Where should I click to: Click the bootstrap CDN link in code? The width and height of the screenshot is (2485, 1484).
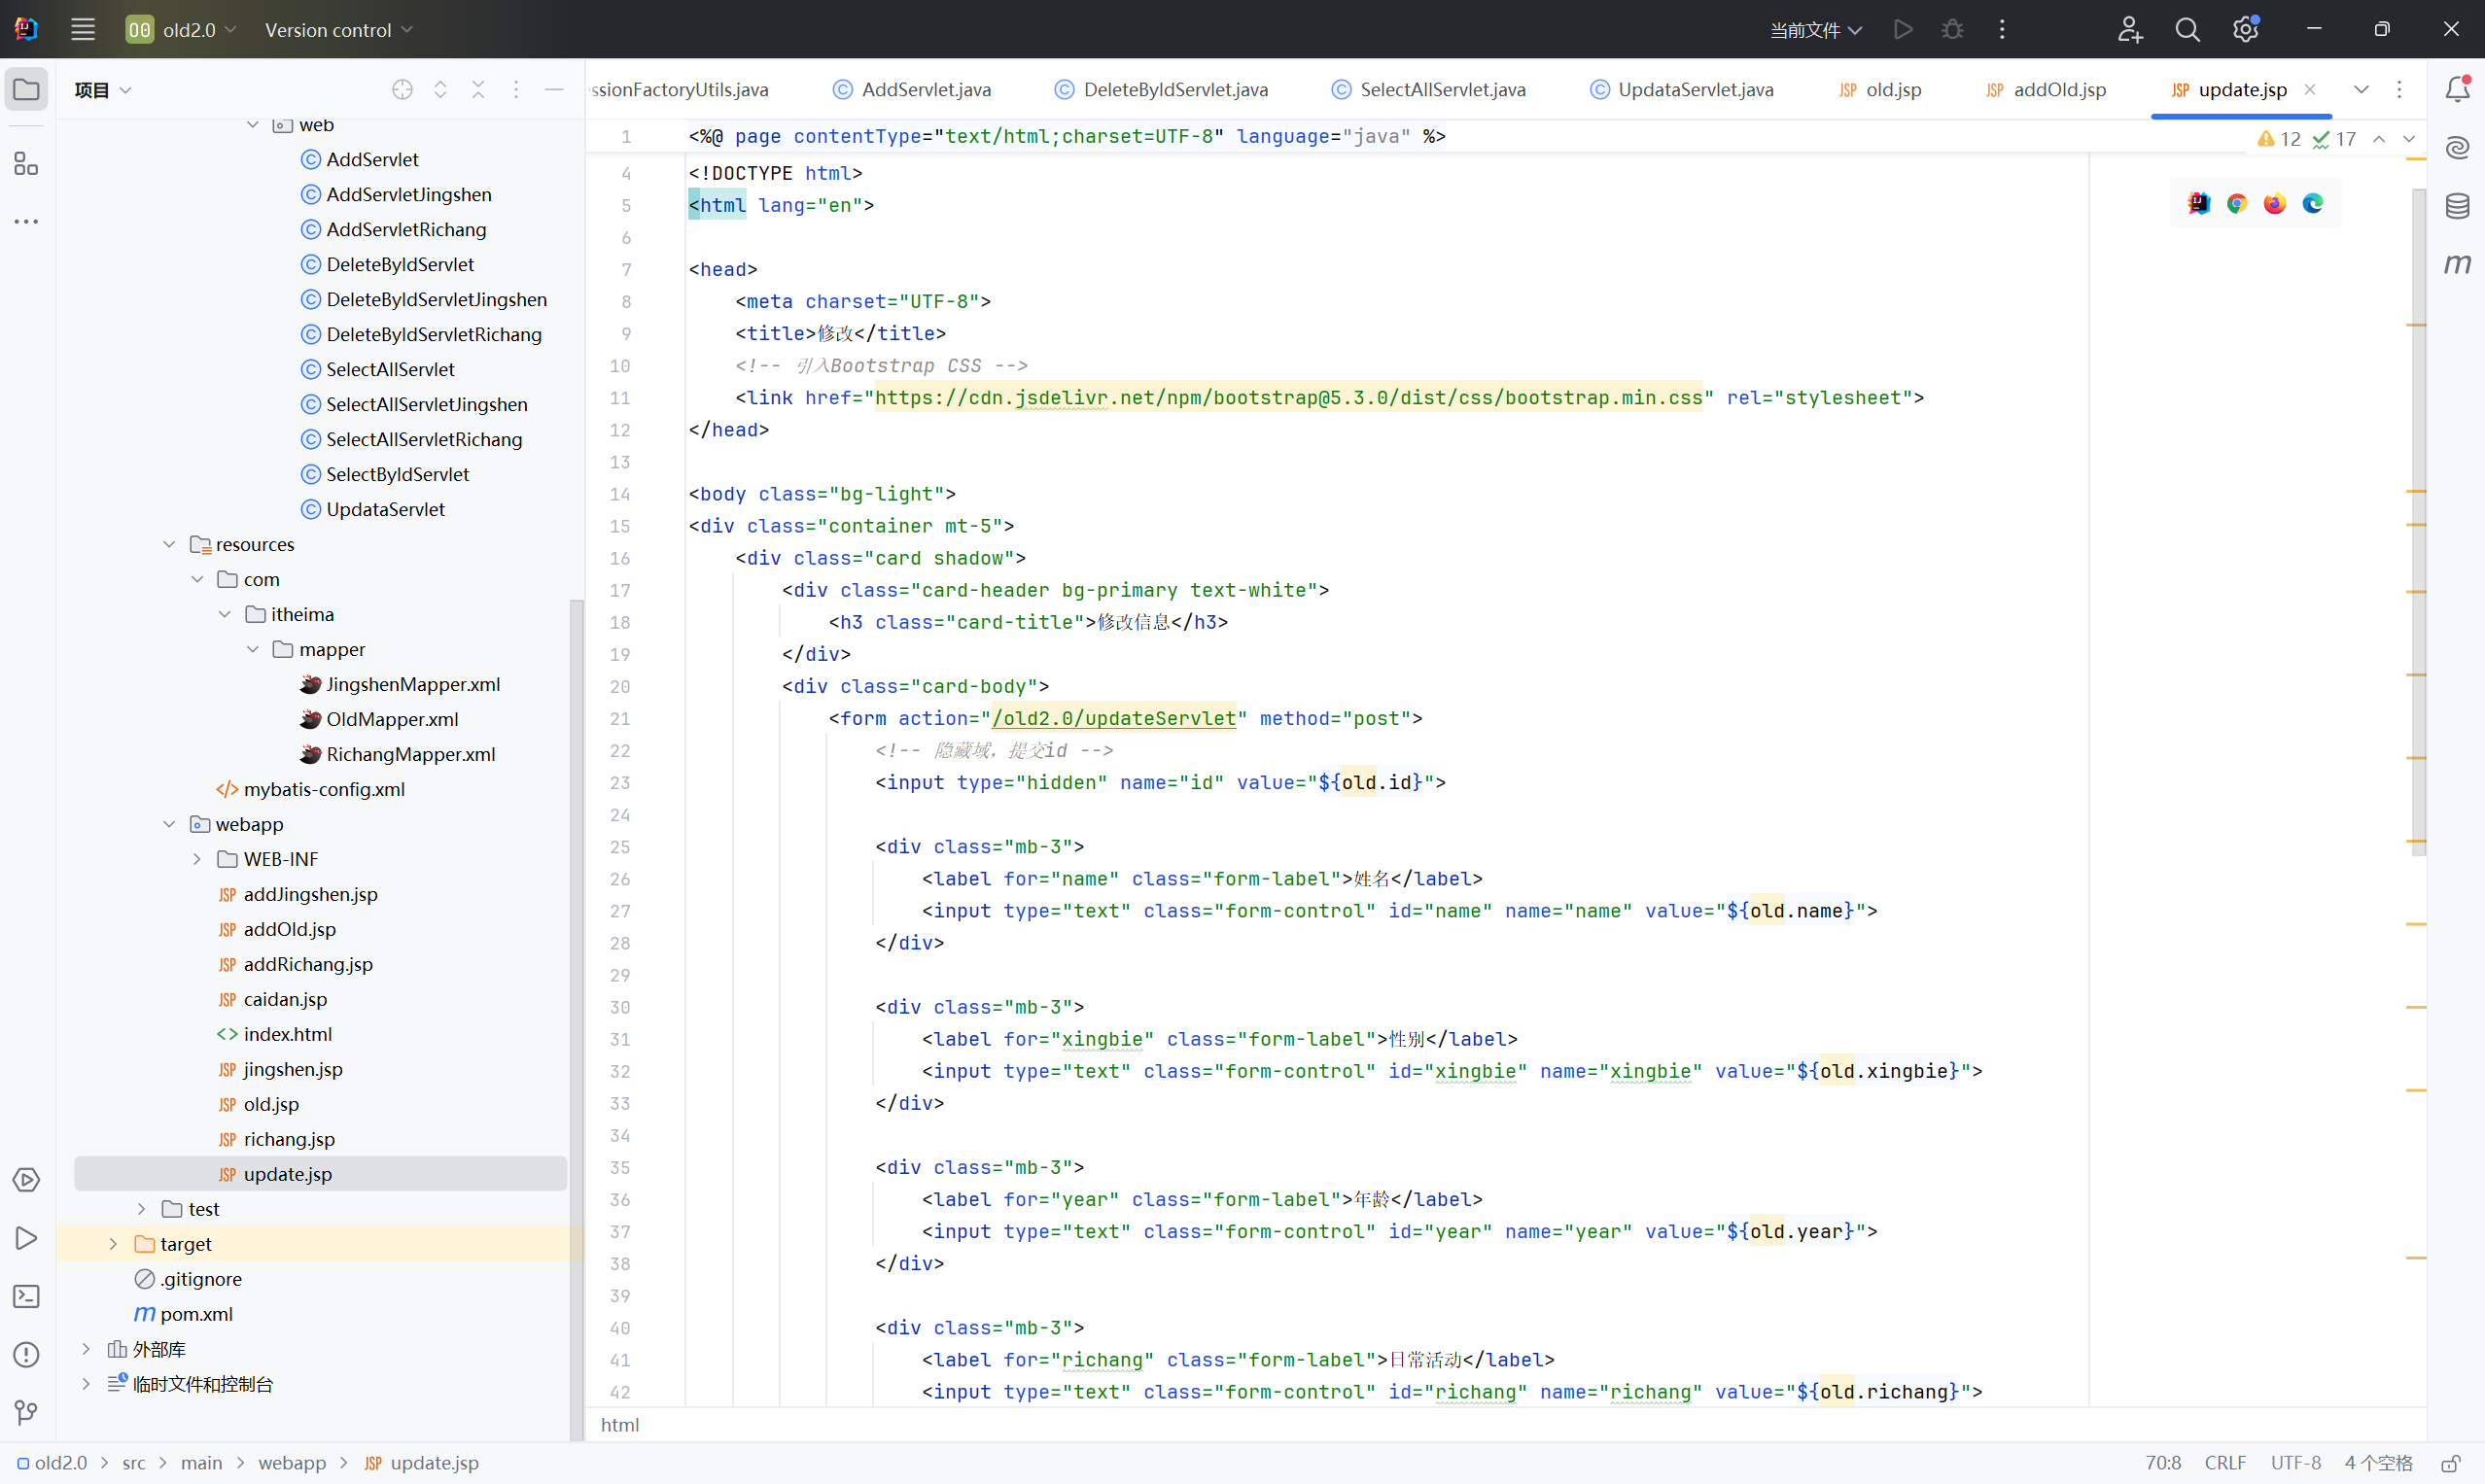(1287, 398)
